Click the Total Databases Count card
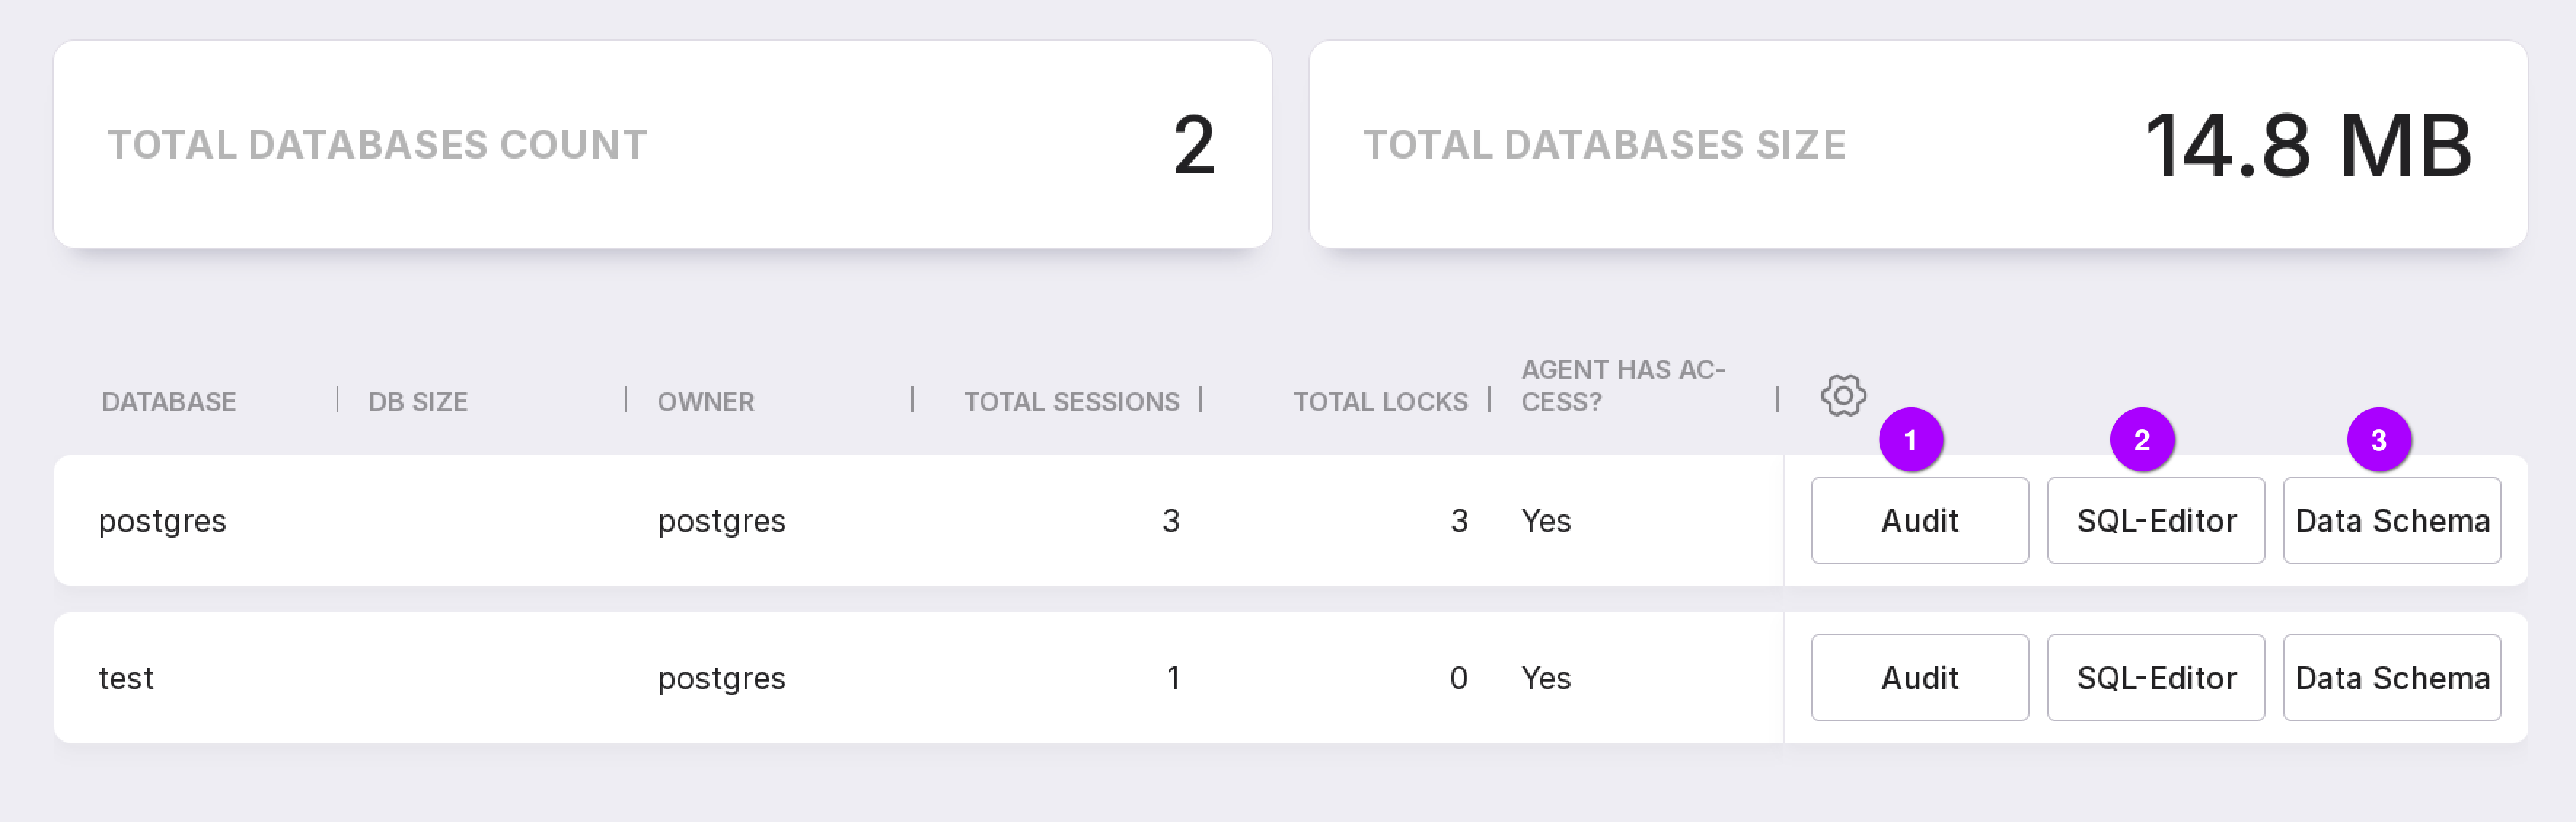The image size is (2576, 822). 662,144
